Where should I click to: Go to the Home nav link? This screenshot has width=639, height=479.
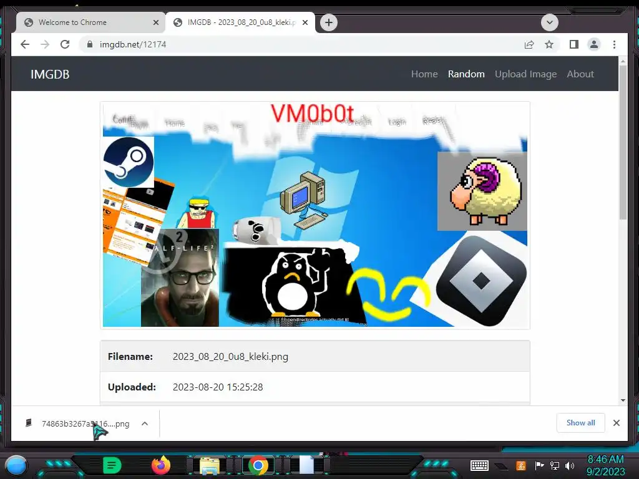[x=424, y=74]
